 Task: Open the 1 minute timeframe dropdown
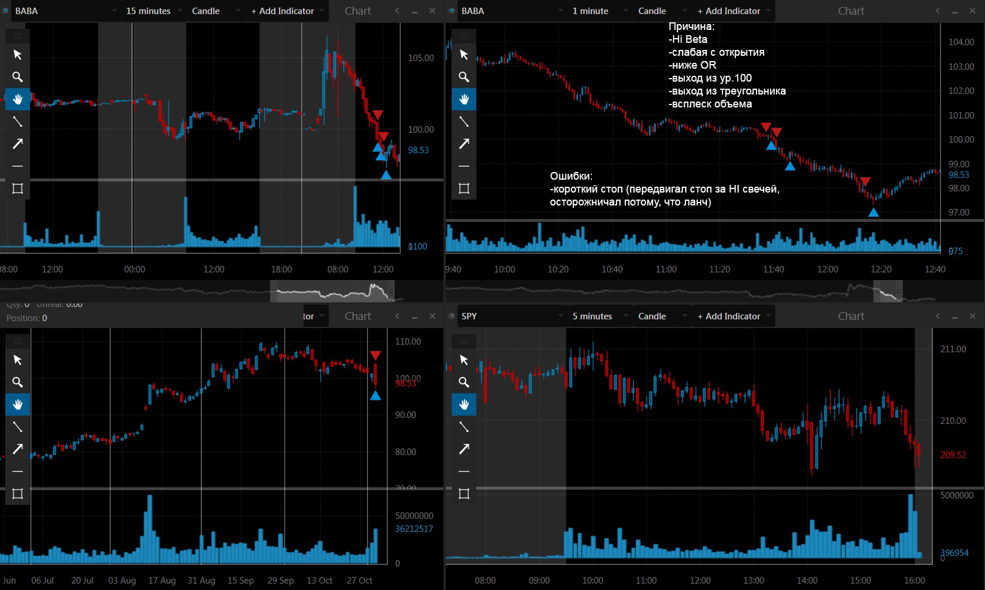(600, 11)
